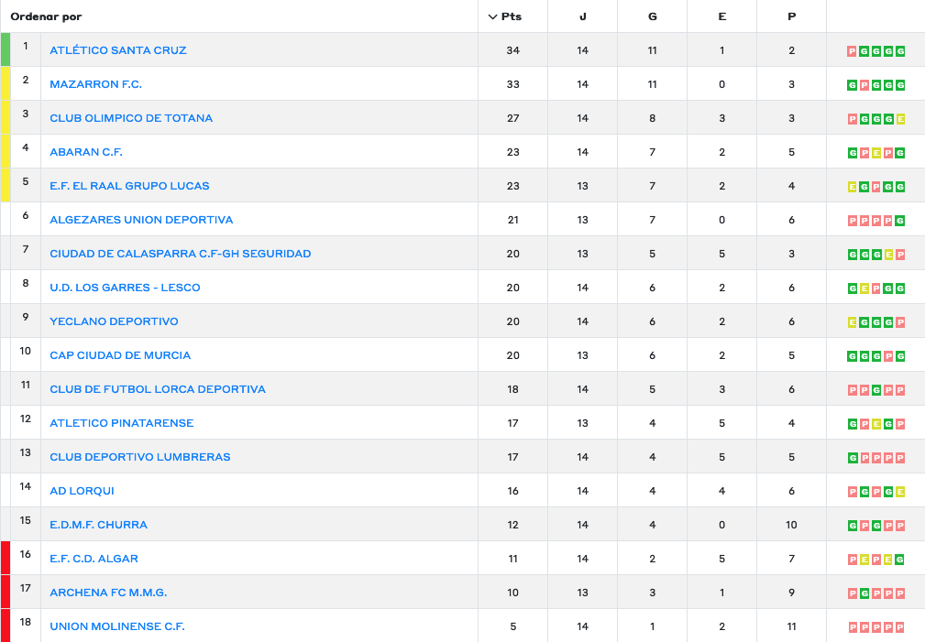Viewport: 925px width, 642px height.
Task: Sort the table by J column
Action: [583, 16]
